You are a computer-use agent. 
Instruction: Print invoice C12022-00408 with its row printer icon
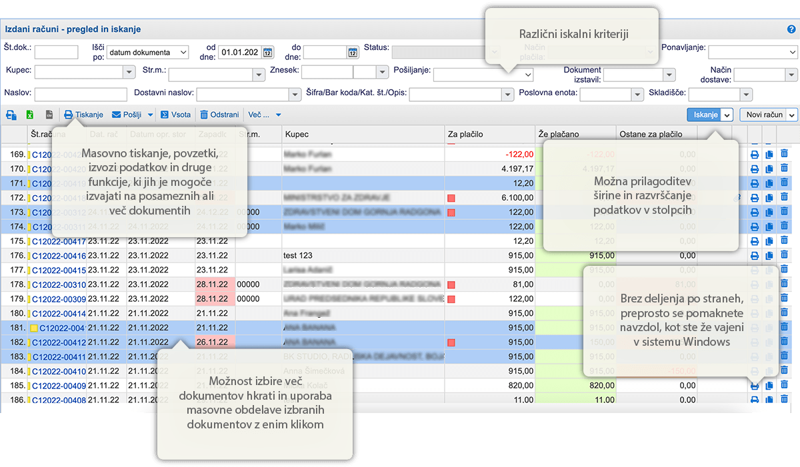[x=754, y=400]
